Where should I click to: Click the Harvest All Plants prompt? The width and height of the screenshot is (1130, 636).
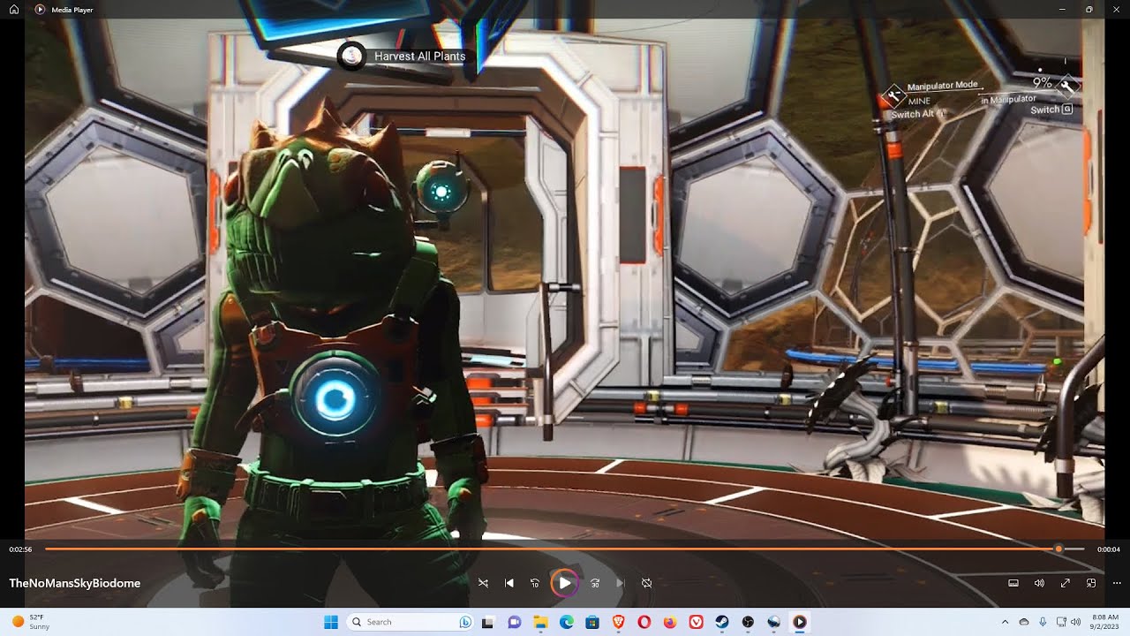(403, 56)
